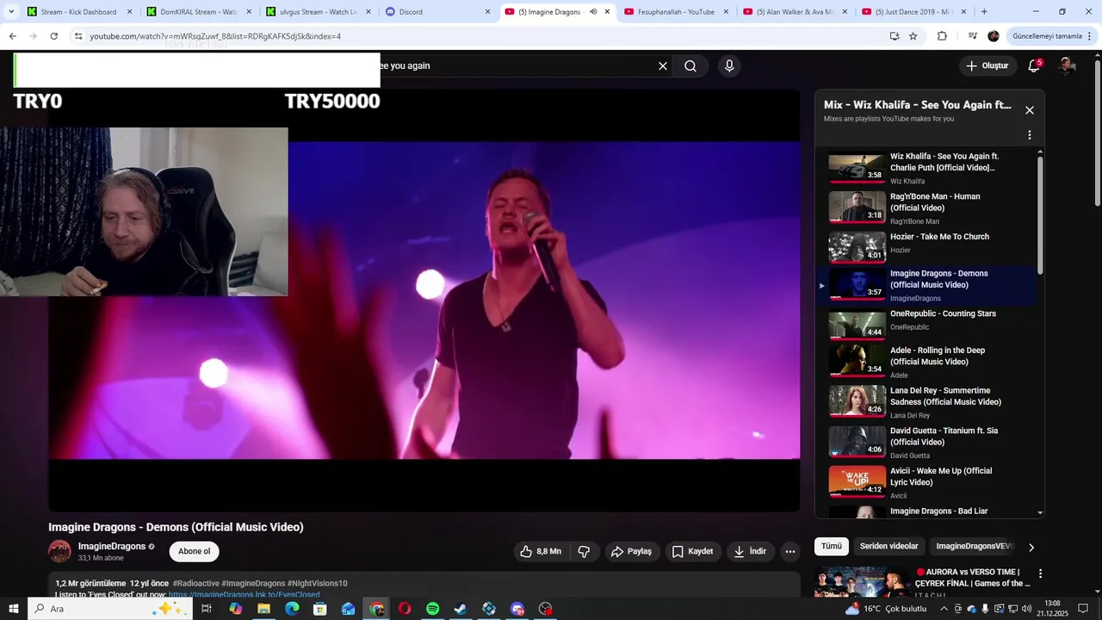The height and width of the screenshot is (620, 1102).
Task: Switch to the Discord tab
Action: coord(436,12)
